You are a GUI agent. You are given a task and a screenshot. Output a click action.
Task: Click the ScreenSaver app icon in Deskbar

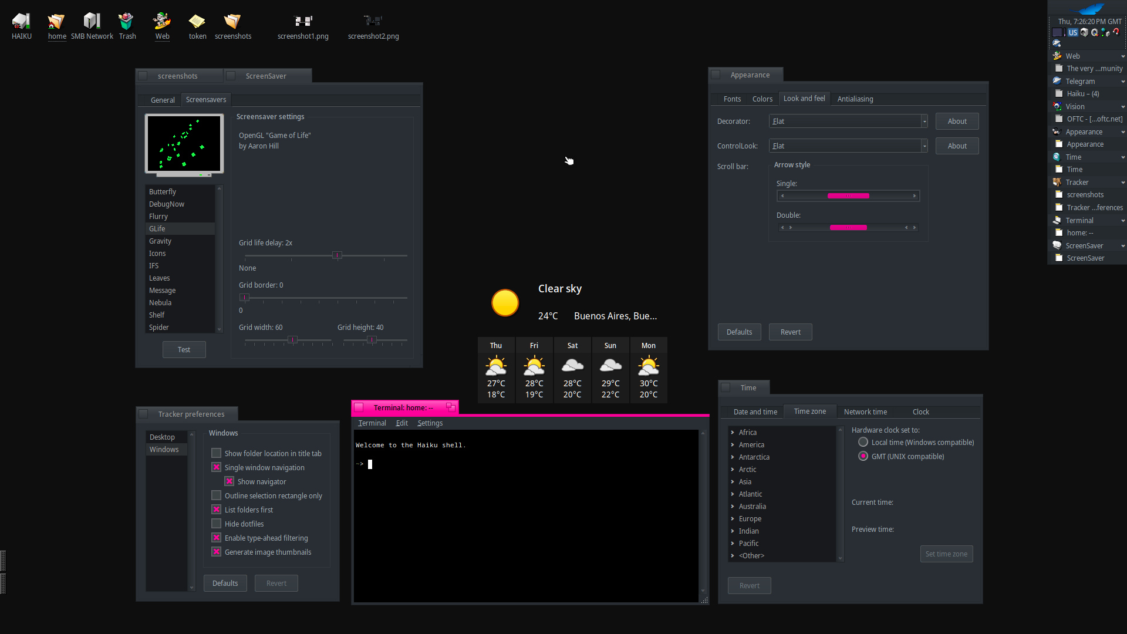coord(1057,245)
